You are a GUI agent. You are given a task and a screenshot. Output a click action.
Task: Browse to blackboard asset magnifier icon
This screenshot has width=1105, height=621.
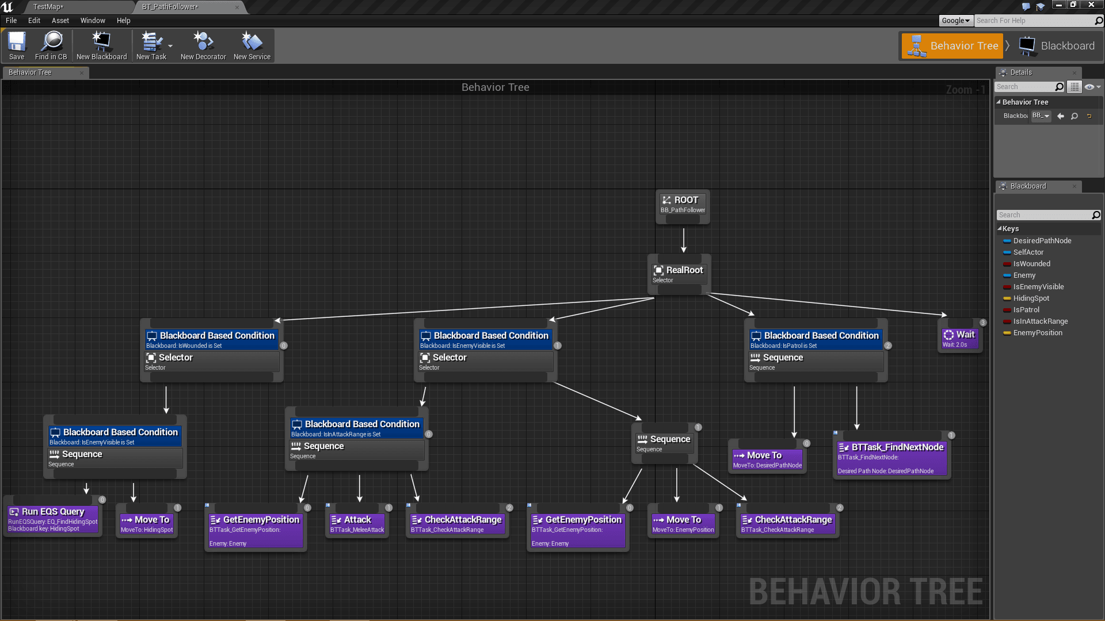1074,116
